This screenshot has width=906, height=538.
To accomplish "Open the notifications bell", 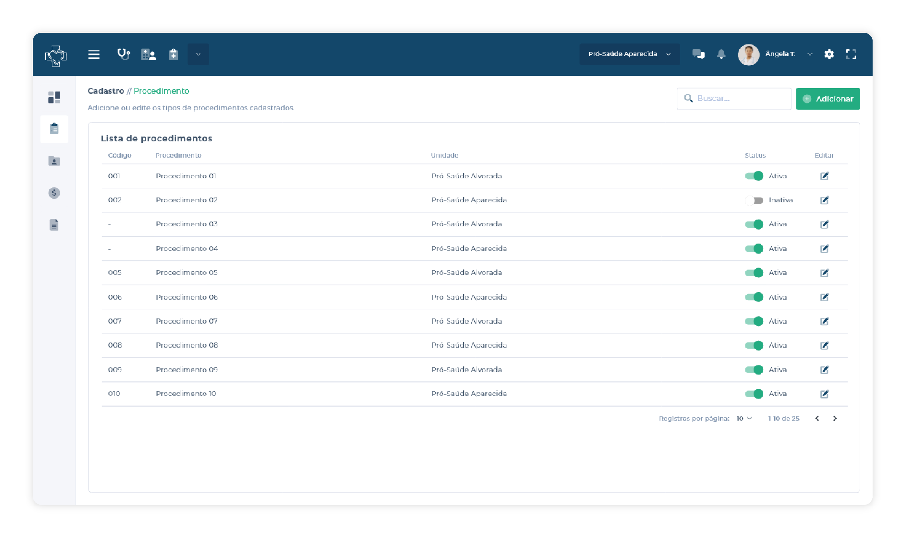I will (721, 54).
